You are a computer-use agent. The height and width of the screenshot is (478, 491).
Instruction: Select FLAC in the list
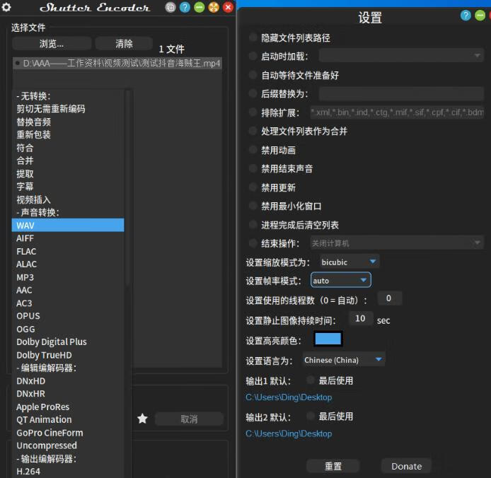pos(68,251)
